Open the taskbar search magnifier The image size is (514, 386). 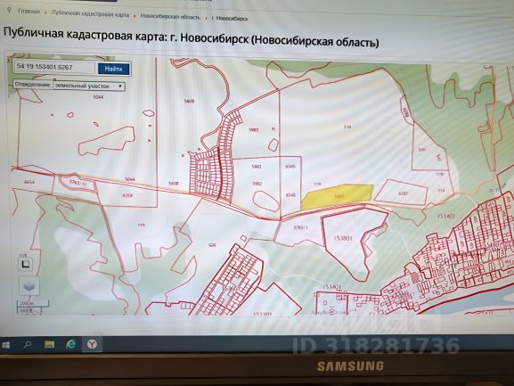(x=28, y=345)
